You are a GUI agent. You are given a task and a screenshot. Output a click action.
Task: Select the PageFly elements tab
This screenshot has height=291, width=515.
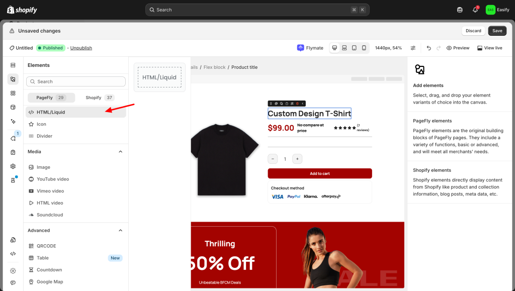(x=51, y=98)
